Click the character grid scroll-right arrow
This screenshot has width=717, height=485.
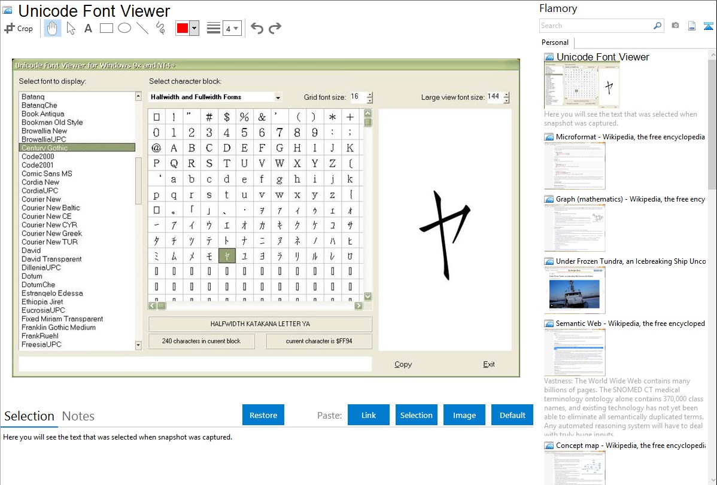pyautogui.click(x=359, y=306)
